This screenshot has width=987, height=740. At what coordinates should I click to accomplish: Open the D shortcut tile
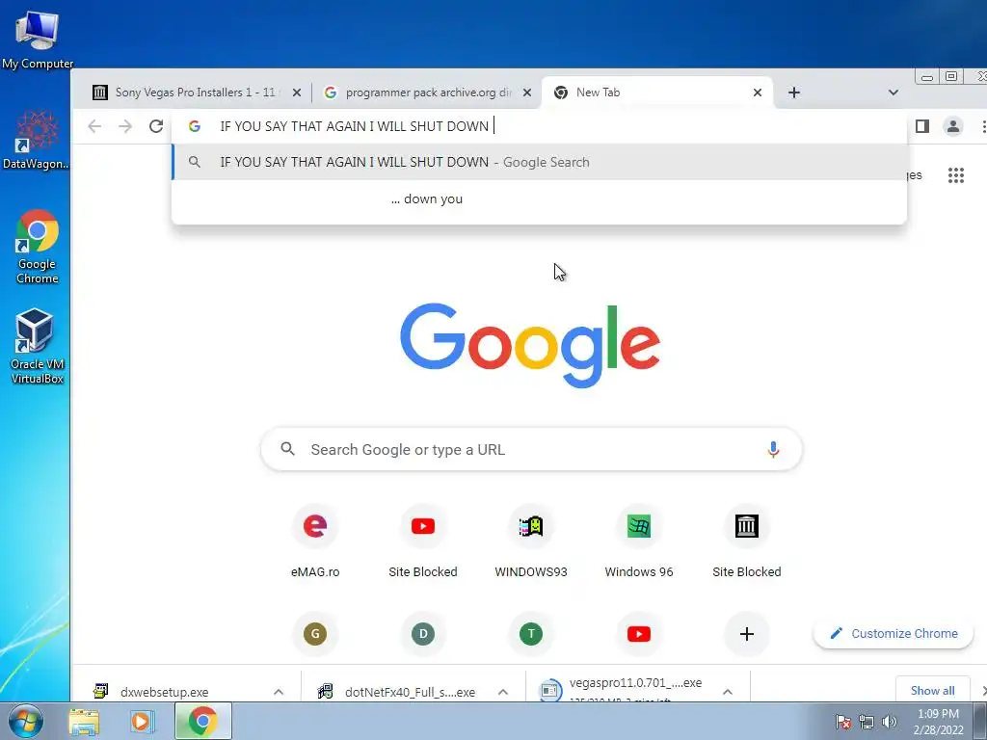tap(423, 634)
